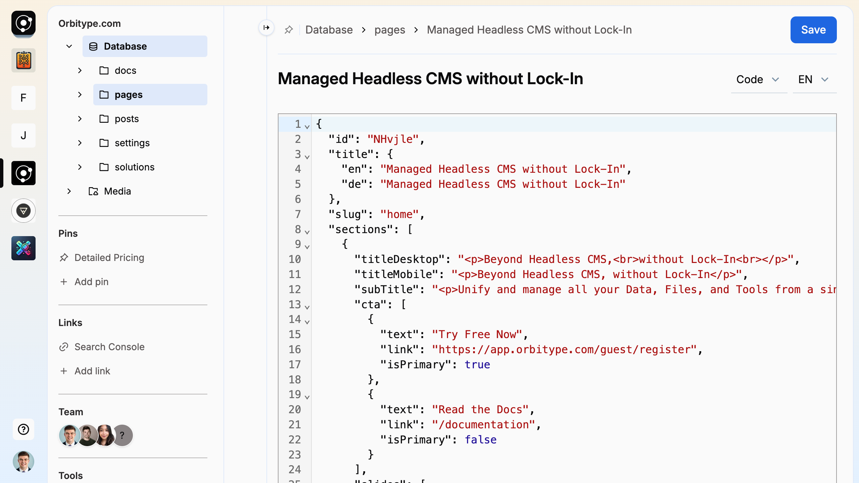Save the document with the Save button
Viewport: 859px width, 483px height.
click(x=813, y=30)
